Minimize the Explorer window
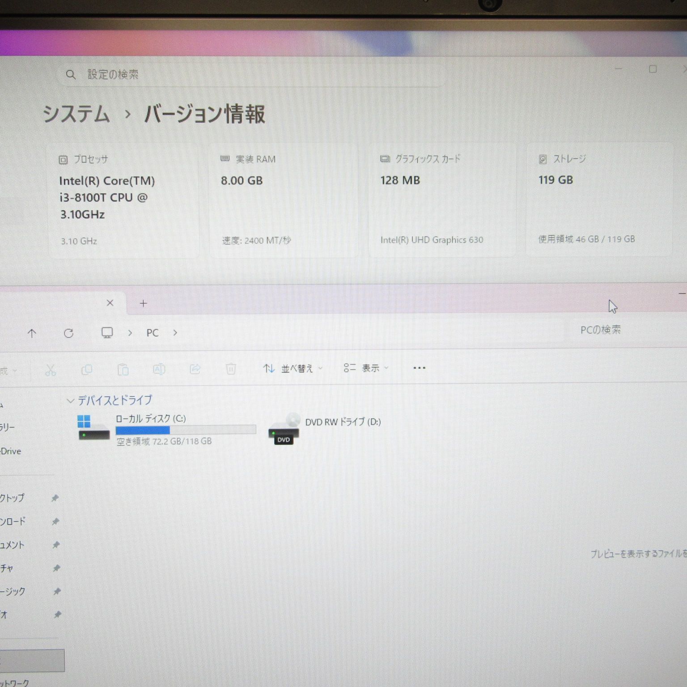This screenshot has height=687, width=687. (x=682, y=294)
